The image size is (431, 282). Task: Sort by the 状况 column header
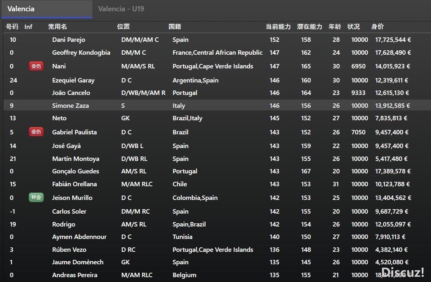pos(354,27)
